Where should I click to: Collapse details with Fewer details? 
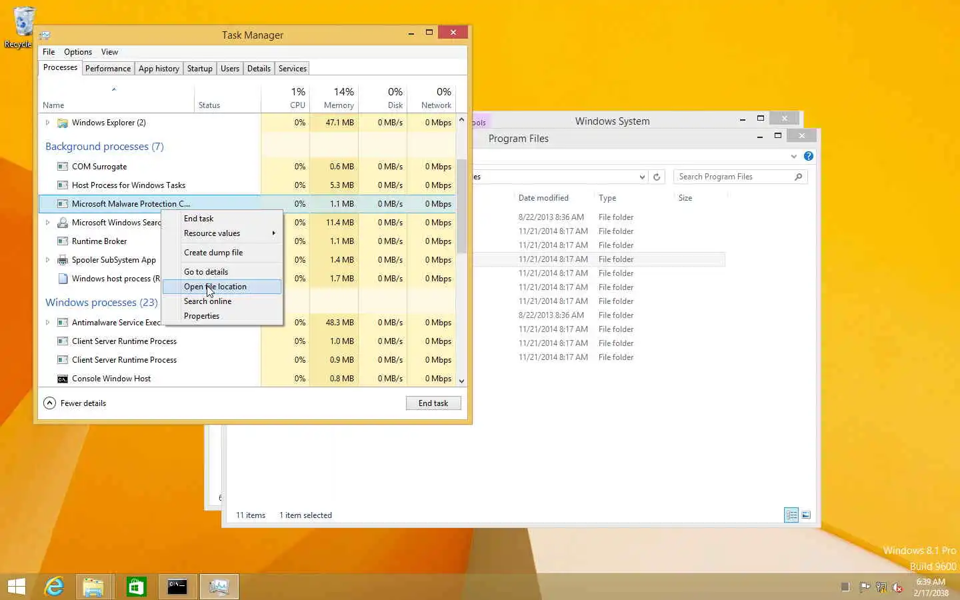(x=75, y=403)
